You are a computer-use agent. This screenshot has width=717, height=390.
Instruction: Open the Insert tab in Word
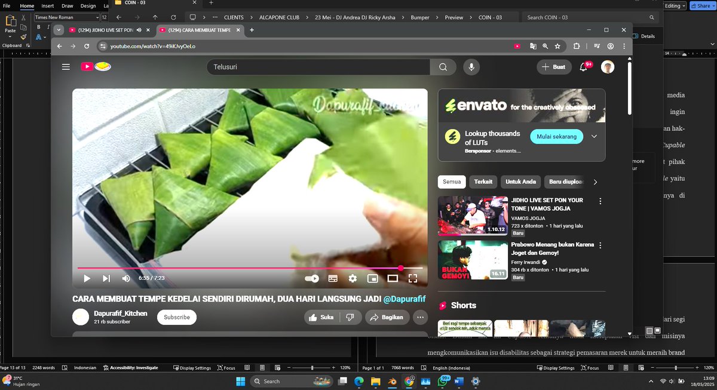point(48,6)
